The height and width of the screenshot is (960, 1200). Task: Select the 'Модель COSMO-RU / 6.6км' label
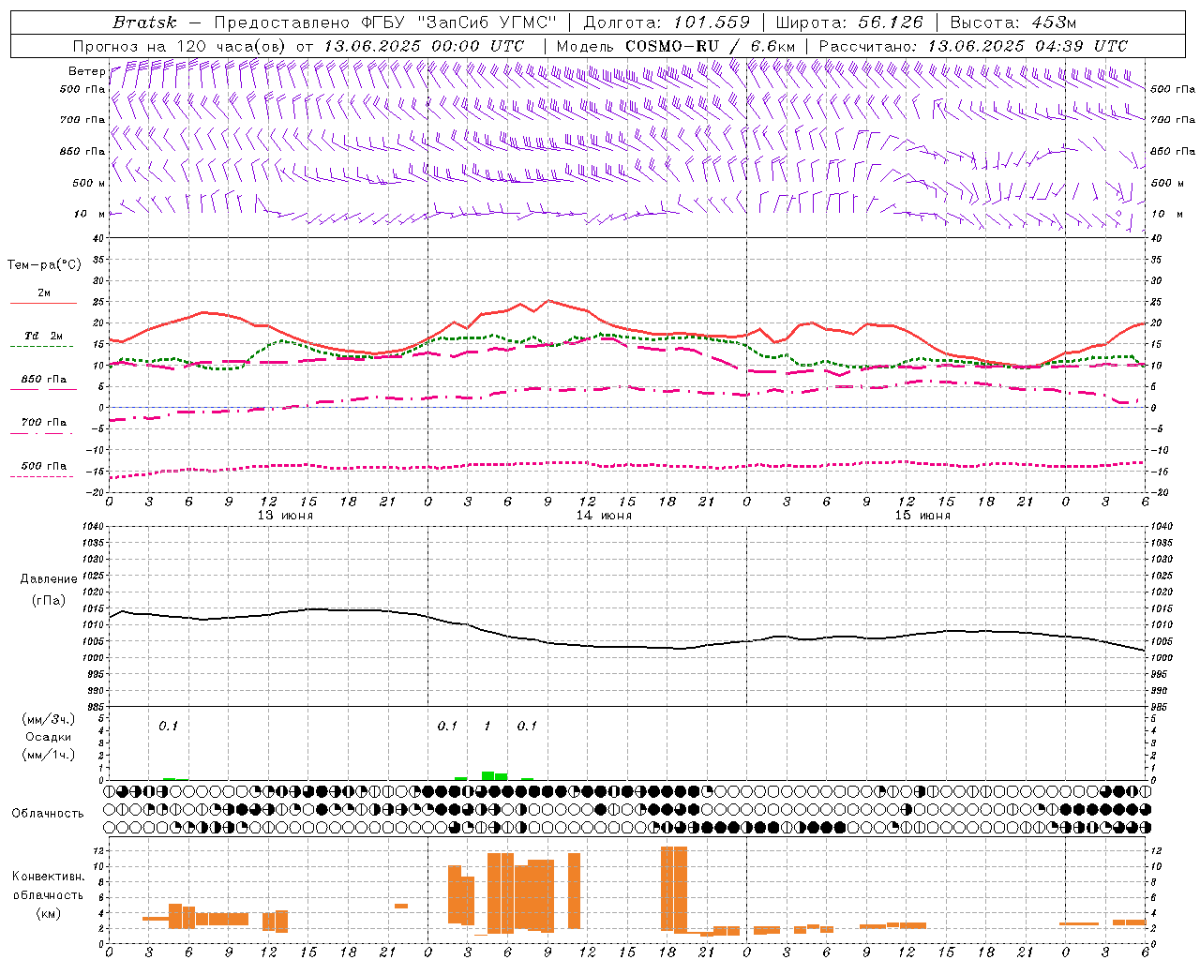tap(676, 46)
